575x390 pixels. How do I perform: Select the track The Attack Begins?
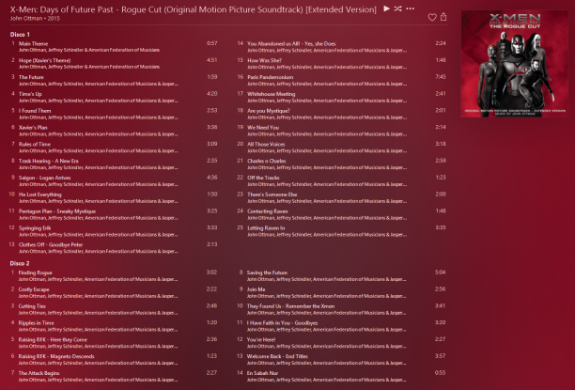coord(39,373)
